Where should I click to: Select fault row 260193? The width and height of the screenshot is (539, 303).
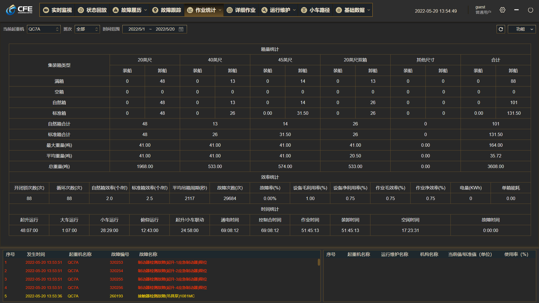tap(160, 296)
